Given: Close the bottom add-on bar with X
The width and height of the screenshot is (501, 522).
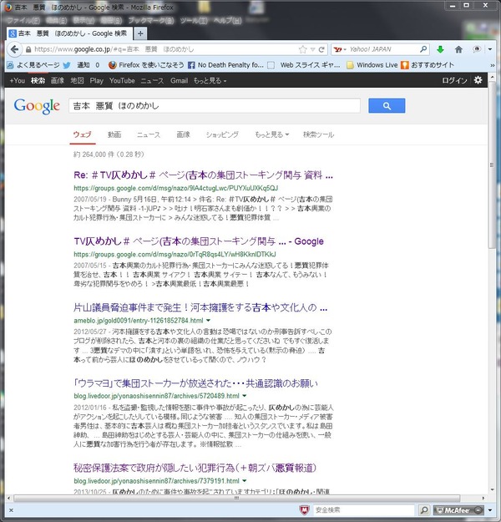Looking at the screenshot, I should tap(11, 510).
